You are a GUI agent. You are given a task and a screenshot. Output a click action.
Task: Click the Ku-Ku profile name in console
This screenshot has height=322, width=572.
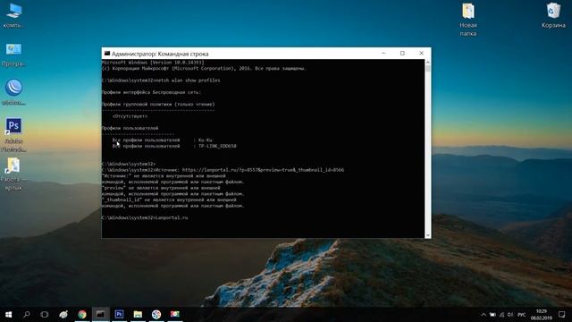pos(205,140)
